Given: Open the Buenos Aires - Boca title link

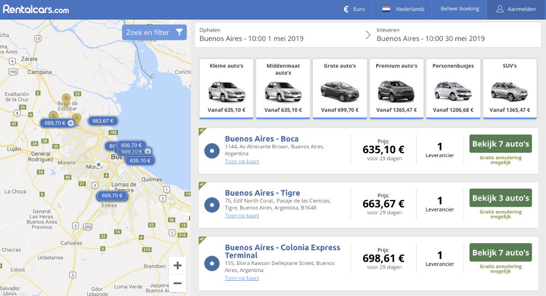Looking at the screenshot, I should pyautogui.click(x=262, y=139).
